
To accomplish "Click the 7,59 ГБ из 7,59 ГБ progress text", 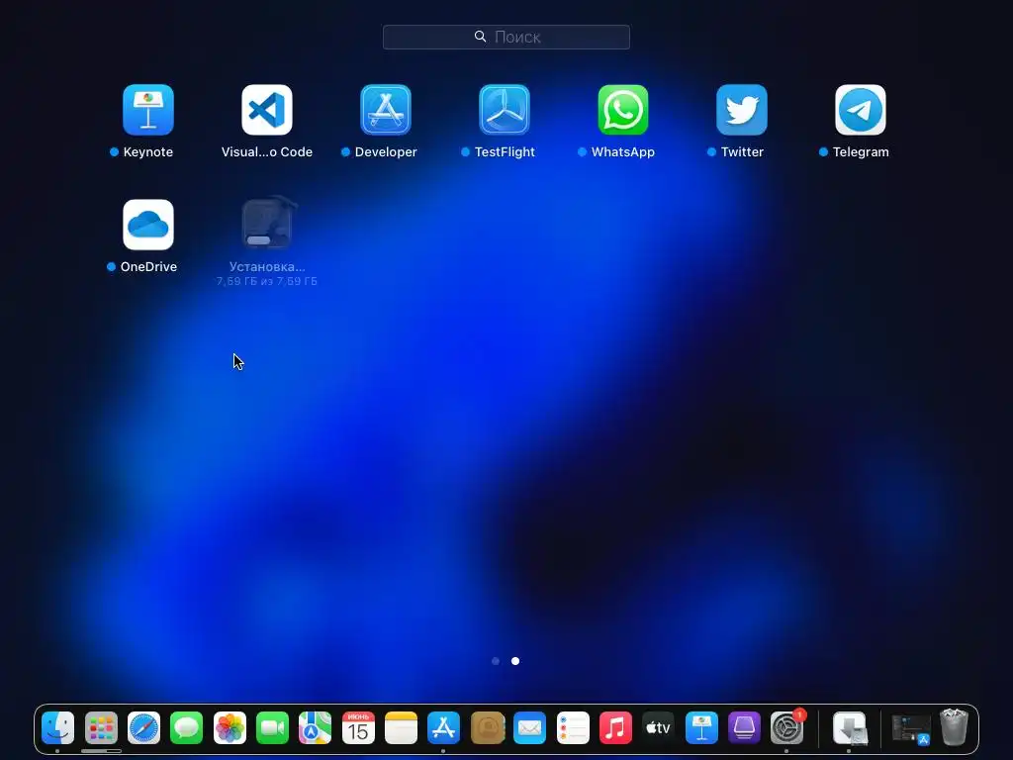I will pos(267,281).
